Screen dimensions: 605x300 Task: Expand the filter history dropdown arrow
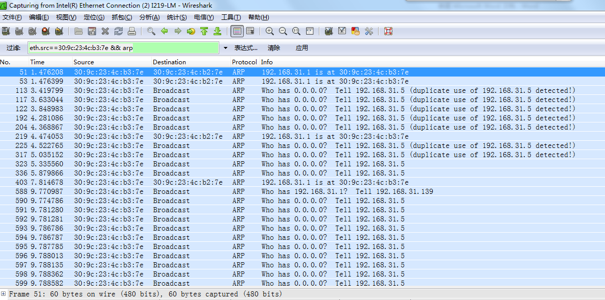click(226, 48)
